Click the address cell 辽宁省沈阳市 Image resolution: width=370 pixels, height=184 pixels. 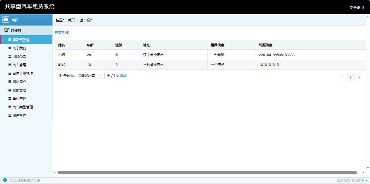pyautogui.click(x=153, y=55)
